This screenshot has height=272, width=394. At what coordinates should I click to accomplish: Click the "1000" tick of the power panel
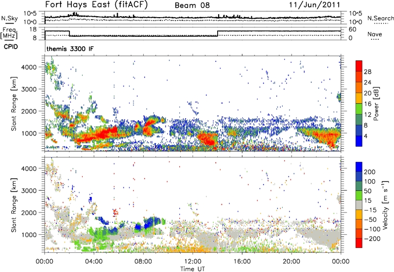click(29, 133)
